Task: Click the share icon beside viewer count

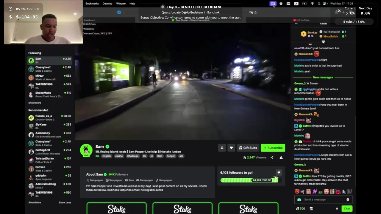Action: tap(272, 158)
